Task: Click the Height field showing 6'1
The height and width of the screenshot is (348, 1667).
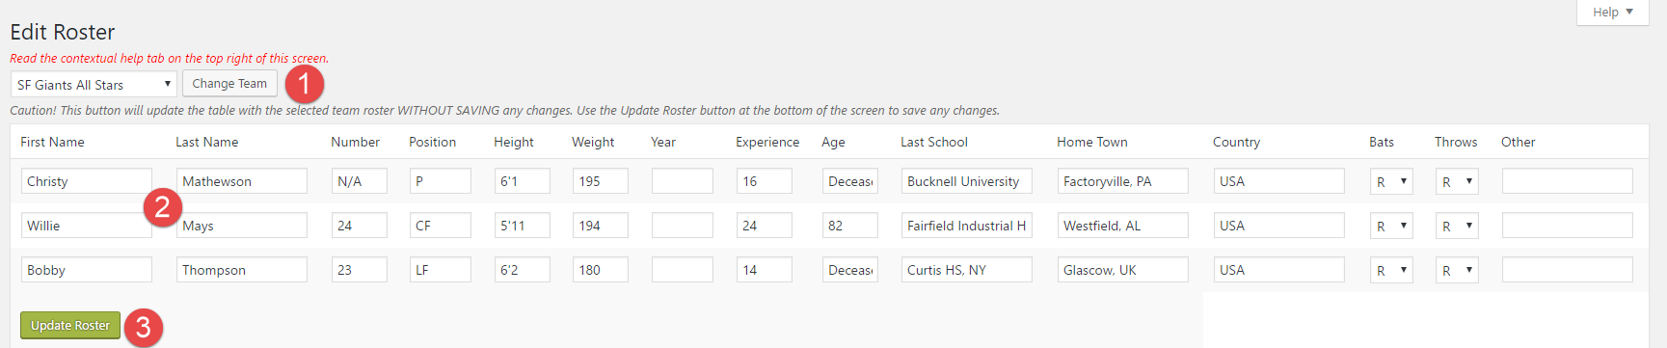Action: pyautogui.click(x=522, y=181)
